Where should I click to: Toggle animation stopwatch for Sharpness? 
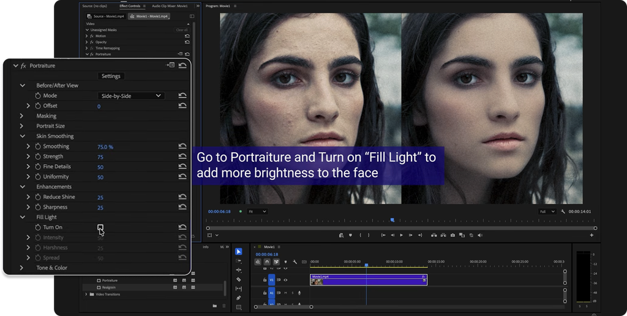38,207
